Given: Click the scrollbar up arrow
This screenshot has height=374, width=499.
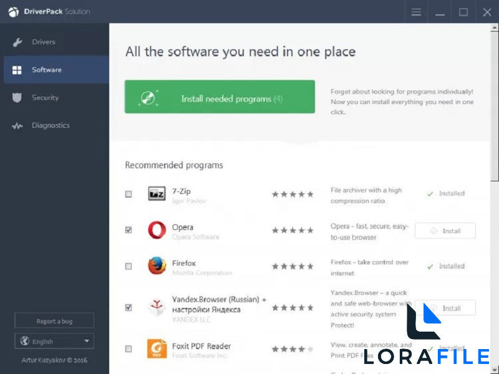Looking at the screenshot, I should coord(495,27).
